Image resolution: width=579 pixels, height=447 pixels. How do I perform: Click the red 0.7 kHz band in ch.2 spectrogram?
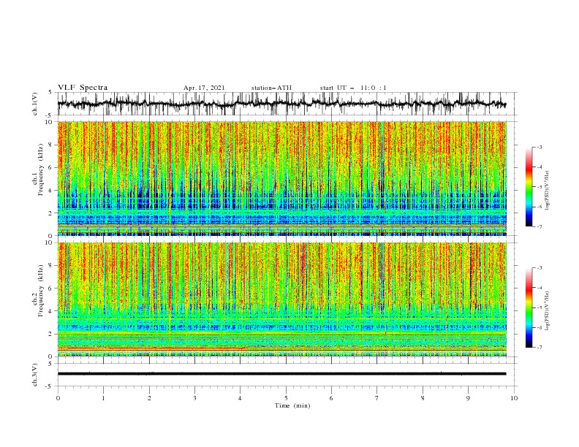[151, 348]
